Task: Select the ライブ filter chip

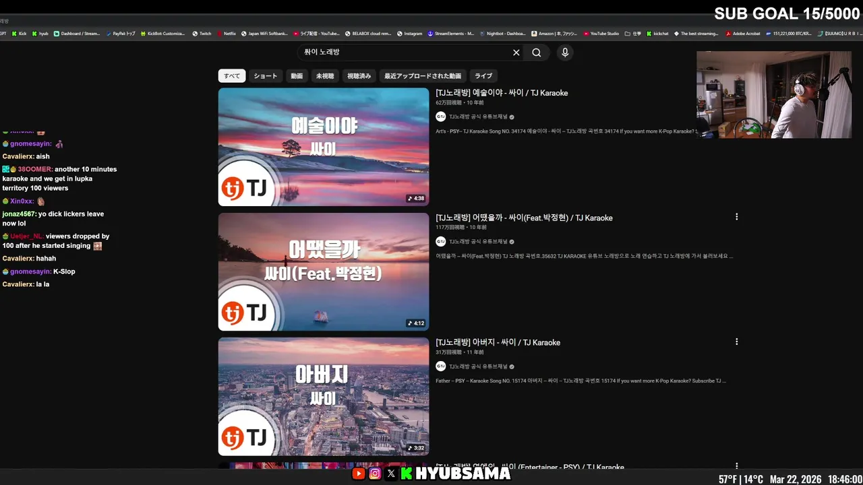Action: [483, 76]
